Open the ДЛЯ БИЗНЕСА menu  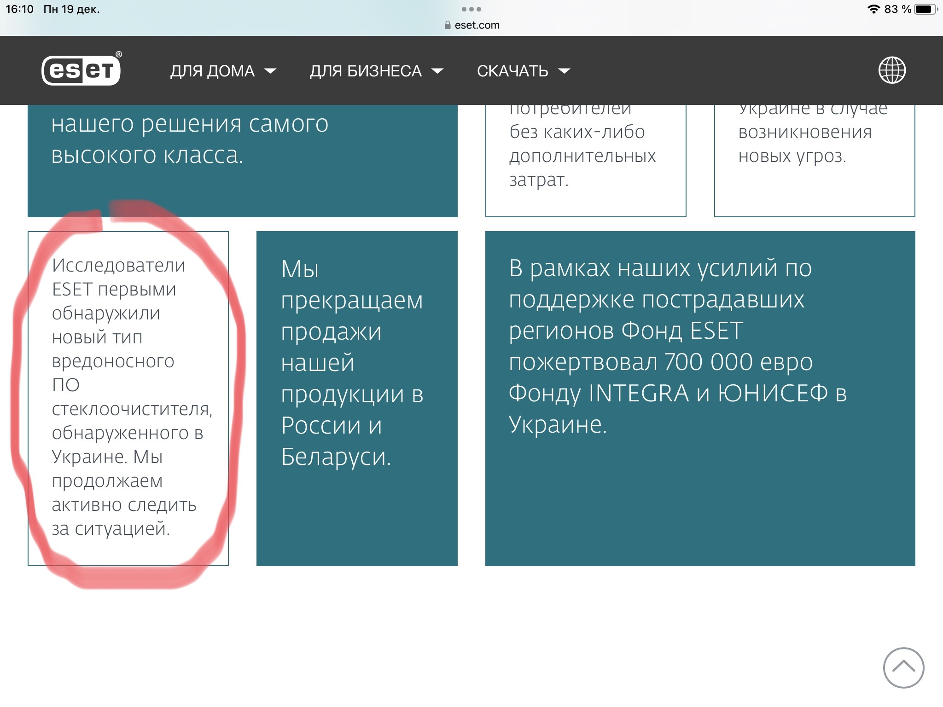[x=366, y=71]
